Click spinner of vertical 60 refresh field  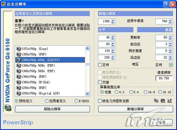(x=170, y=37)
